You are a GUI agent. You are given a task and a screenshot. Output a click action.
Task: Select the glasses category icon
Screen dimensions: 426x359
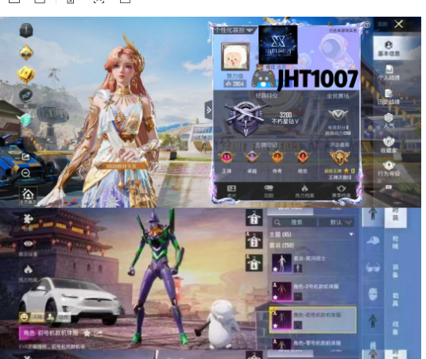tap(373, 268)
